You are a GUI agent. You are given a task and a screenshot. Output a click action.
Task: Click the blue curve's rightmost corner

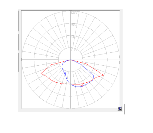coord(94,76)
